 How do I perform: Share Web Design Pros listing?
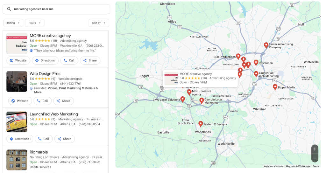click(x=64, y=101)
